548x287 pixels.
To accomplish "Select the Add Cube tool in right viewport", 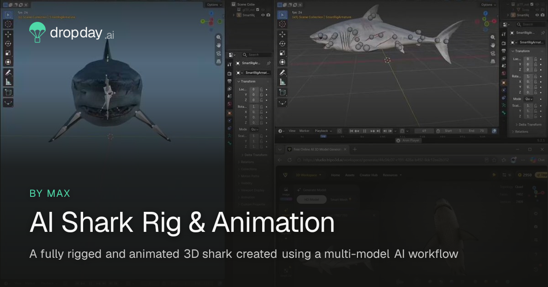I will (283, 92).
